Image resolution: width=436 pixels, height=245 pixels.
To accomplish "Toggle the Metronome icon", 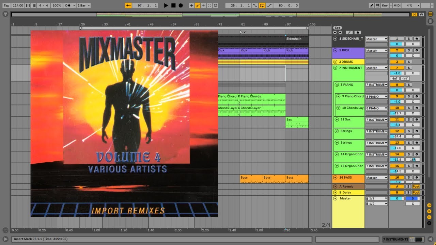I will pos(67,5).
